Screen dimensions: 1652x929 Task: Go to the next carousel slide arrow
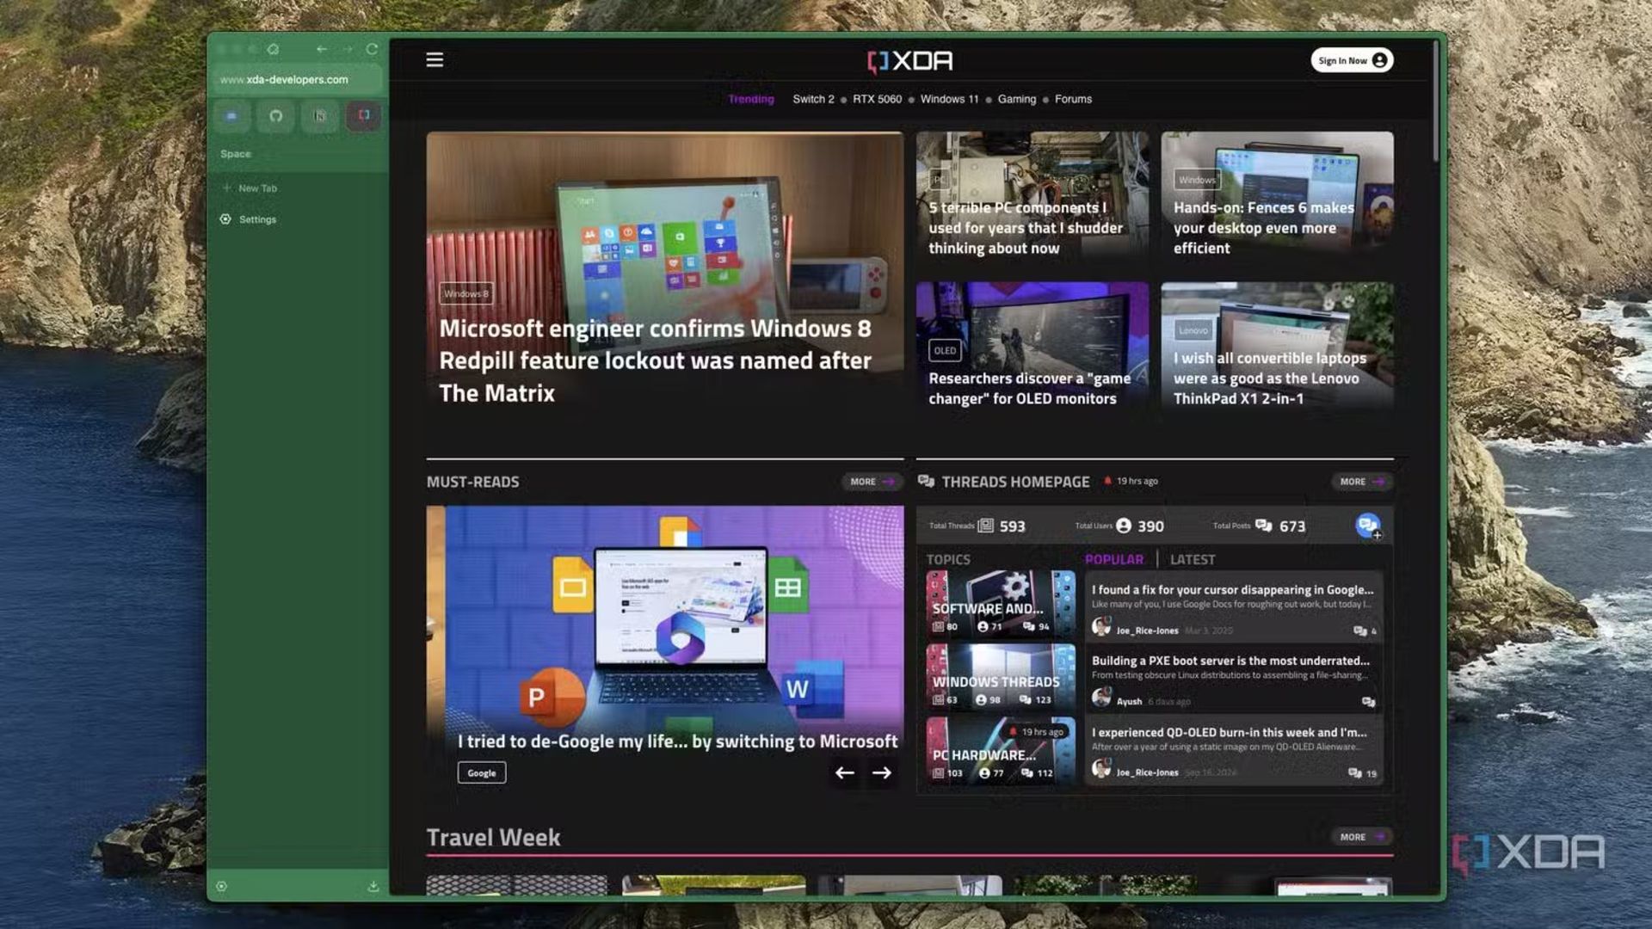coord(882,773)
